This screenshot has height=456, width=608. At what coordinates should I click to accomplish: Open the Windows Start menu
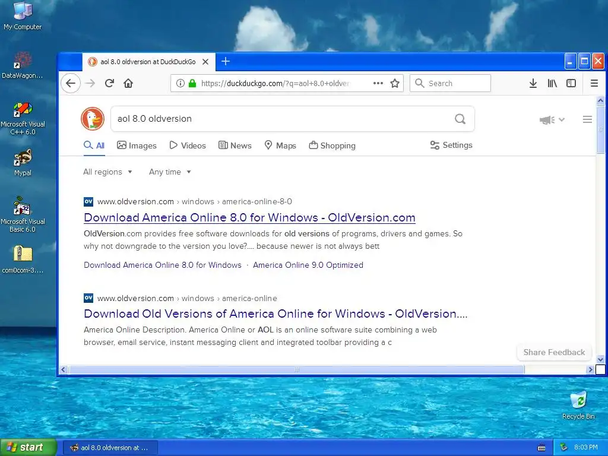(x=28, y=447)
